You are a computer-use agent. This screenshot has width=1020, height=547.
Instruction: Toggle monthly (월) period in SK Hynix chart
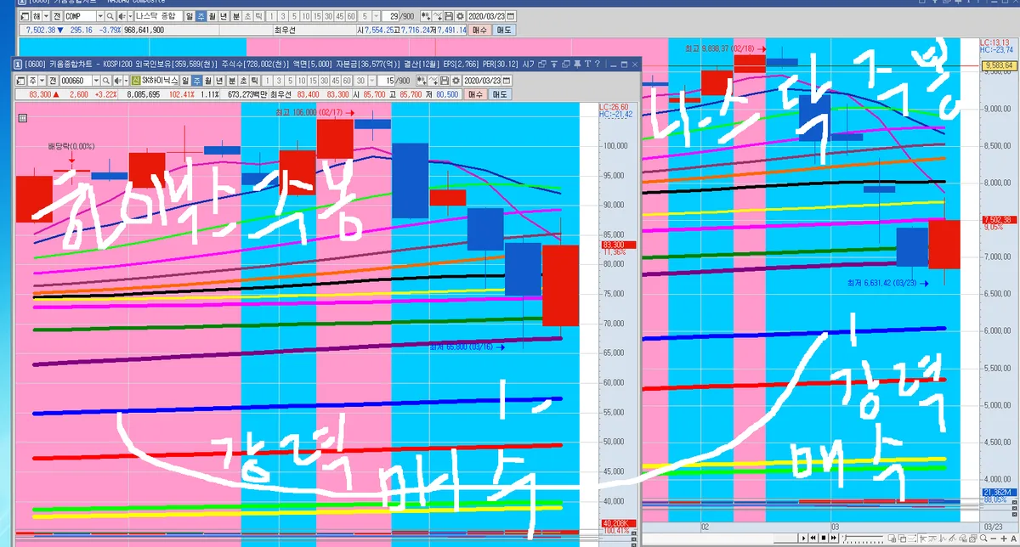click(x=207, y=79)
